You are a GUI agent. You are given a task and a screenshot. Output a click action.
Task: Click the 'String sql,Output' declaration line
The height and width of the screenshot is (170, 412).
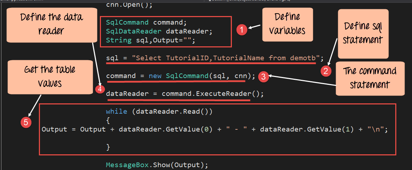tap(150, 40)
